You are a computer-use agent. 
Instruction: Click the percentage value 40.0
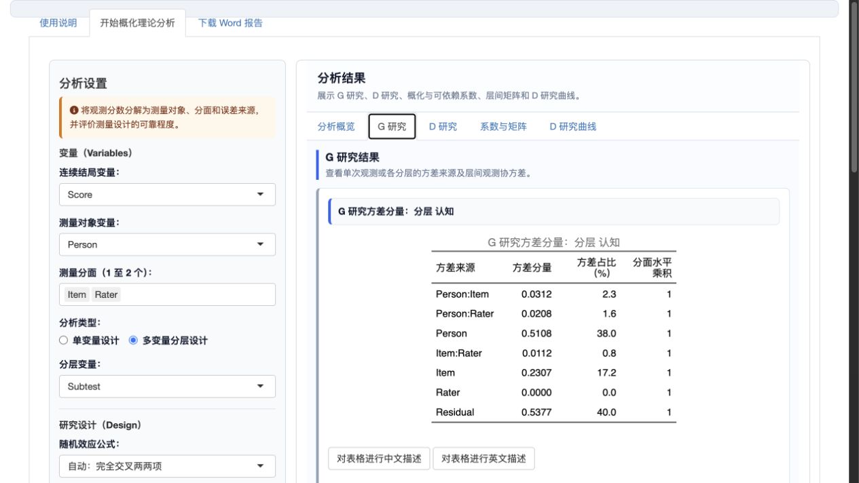pyautogui.click(x=606, y=412)
